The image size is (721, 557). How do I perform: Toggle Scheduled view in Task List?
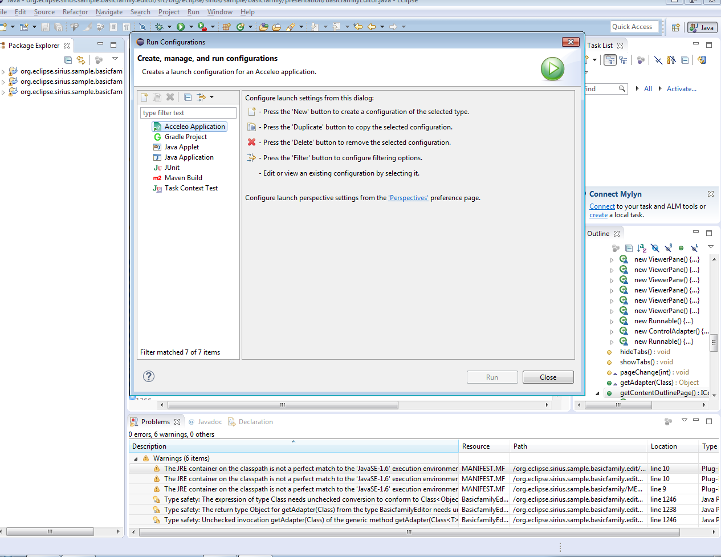623,60
